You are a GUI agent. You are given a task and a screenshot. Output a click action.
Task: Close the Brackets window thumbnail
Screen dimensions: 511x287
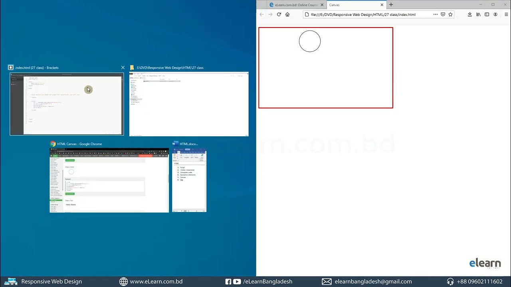click(x=123, y=67)
